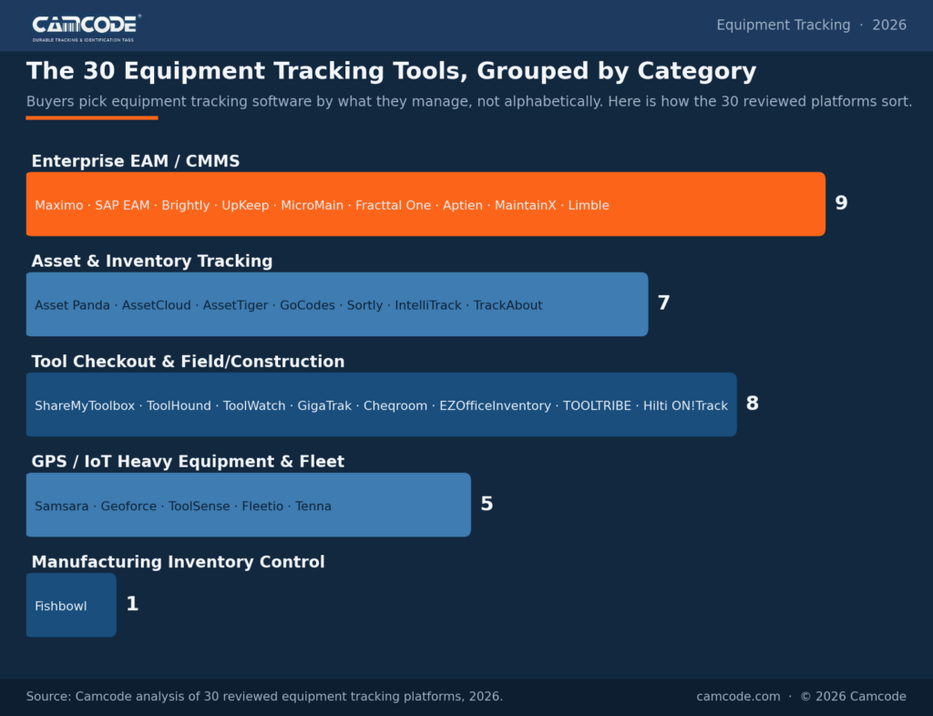933x716 pixels.
Task: Click the 'SAP EAM' tool name
Action: tap(122, 205)
